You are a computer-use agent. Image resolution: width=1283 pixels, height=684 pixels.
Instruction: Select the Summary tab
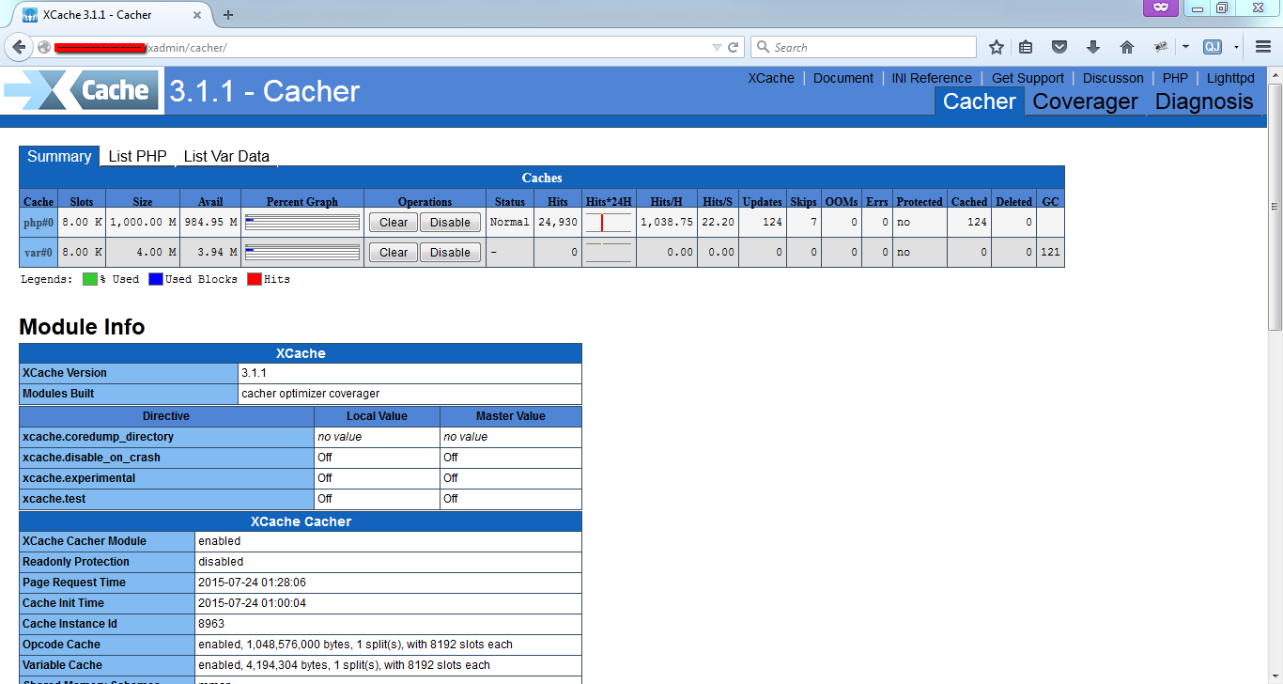[59, 156]
